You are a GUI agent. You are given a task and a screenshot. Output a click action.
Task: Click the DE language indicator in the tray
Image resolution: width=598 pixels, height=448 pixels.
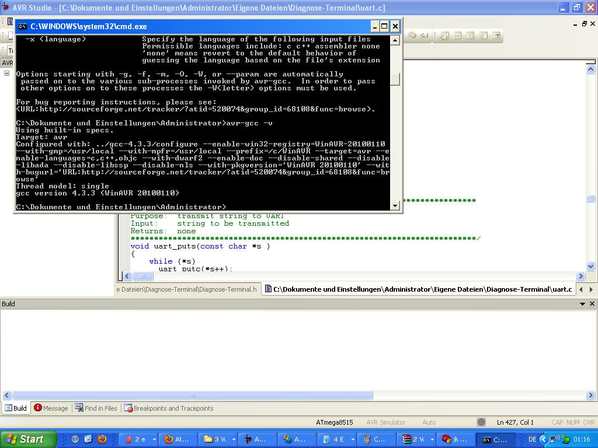coord(533,439)
